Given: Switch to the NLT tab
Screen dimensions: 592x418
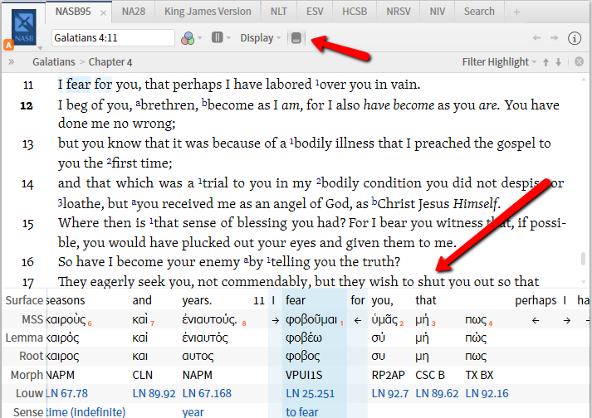Looking at the screenshot, I should (x=279, y=12).
